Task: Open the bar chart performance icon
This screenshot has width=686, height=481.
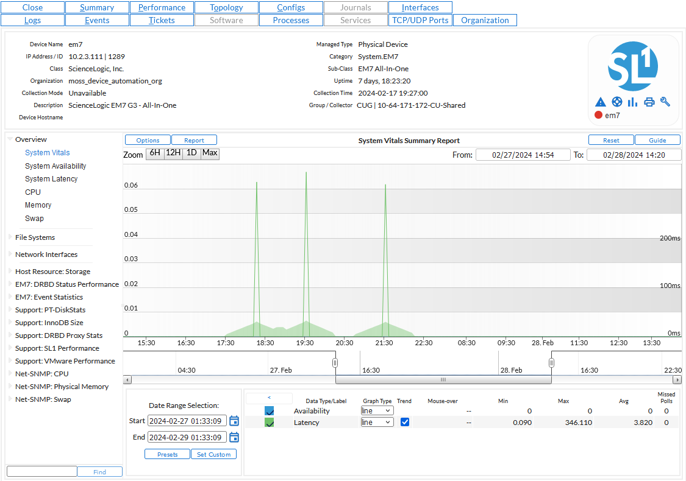Action: [633, 102]
